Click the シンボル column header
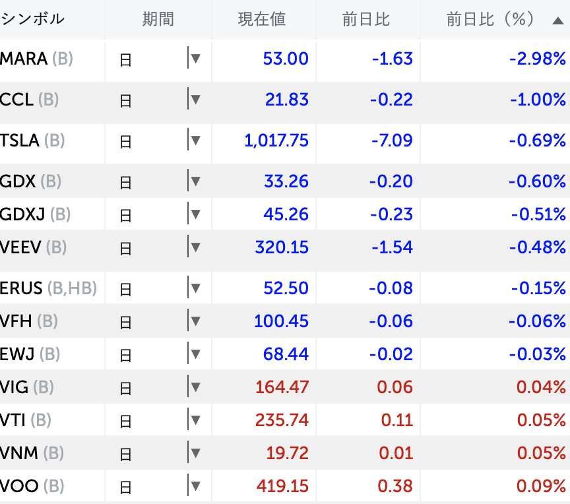The width and height of the screenshot is (570, 504). (33, 20)
